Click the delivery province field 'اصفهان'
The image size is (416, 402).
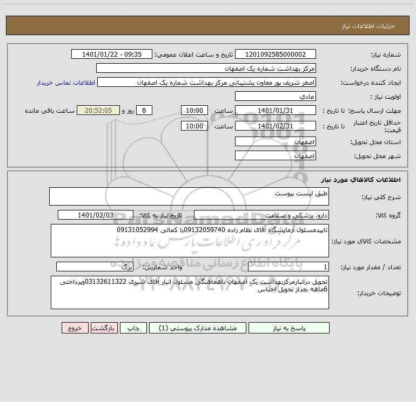276,141
